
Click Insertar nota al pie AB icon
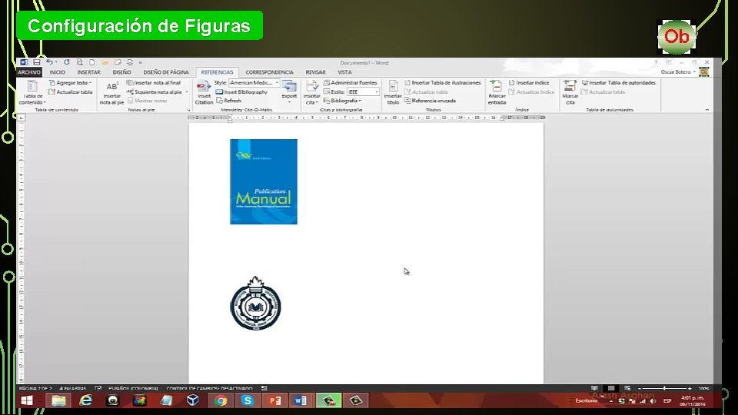pyautogui.click(x=112, y=92)
